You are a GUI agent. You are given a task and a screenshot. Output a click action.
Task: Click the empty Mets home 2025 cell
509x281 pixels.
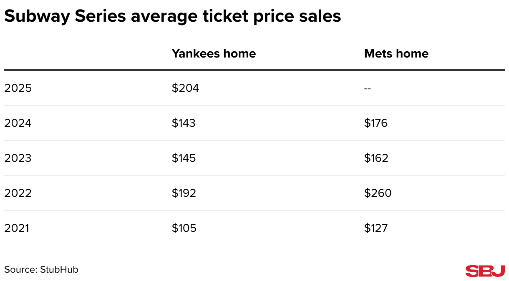pyautogui.click(x=368, y=88)
